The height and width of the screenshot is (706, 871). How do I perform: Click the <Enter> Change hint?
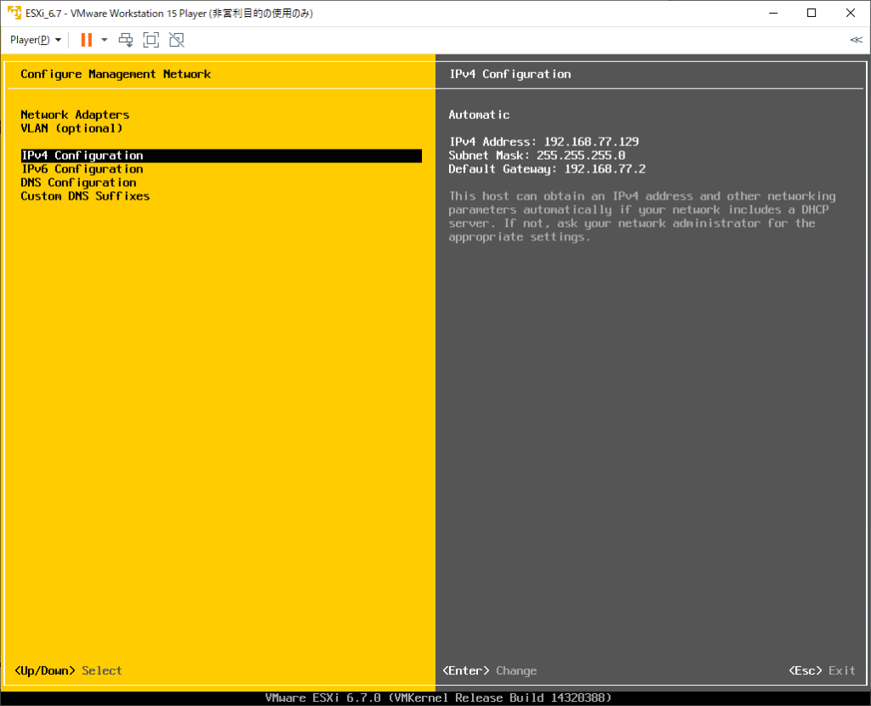coord(489,670)
